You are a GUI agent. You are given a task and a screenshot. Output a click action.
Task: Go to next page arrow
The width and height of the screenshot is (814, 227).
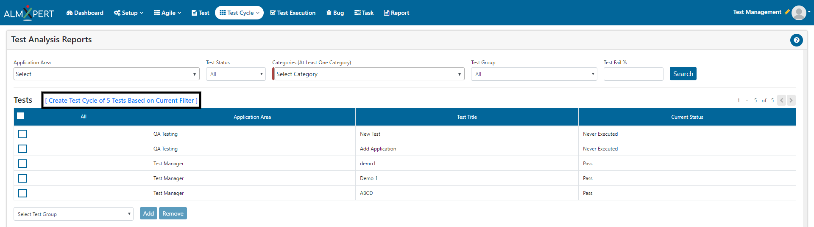click(x=791, y=100)
